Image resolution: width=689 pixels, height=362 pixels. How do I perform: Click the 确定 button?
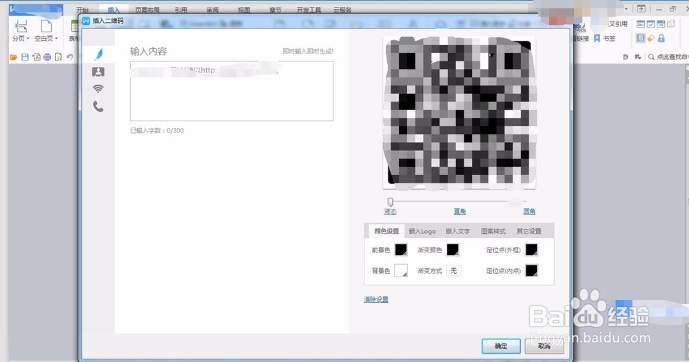point(501,346)
